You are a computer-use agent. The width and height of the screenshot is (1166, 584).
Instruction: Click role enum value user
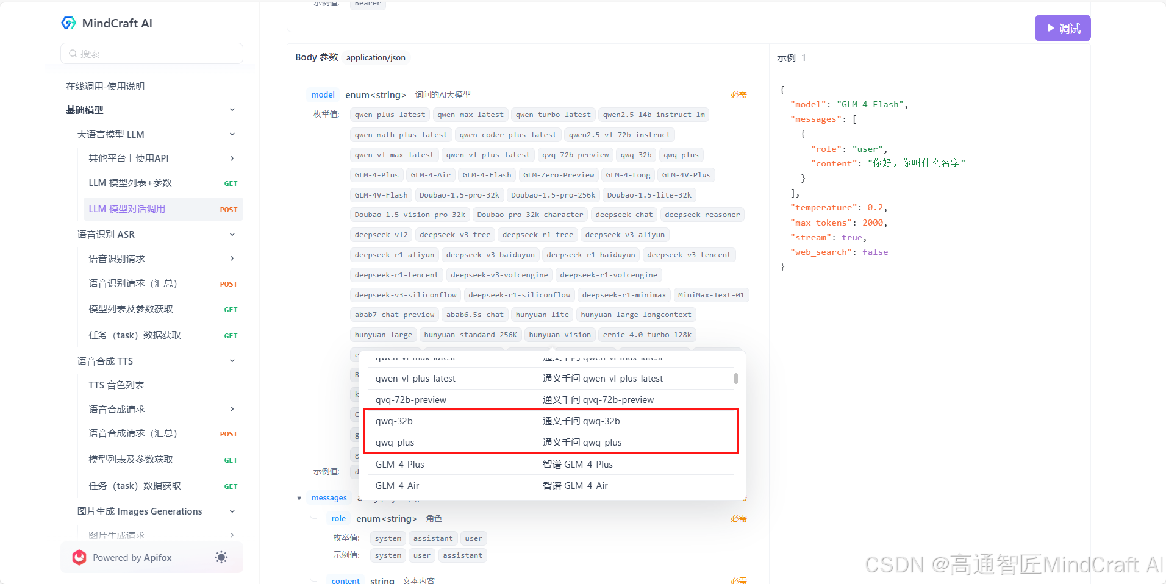point(473,538)
